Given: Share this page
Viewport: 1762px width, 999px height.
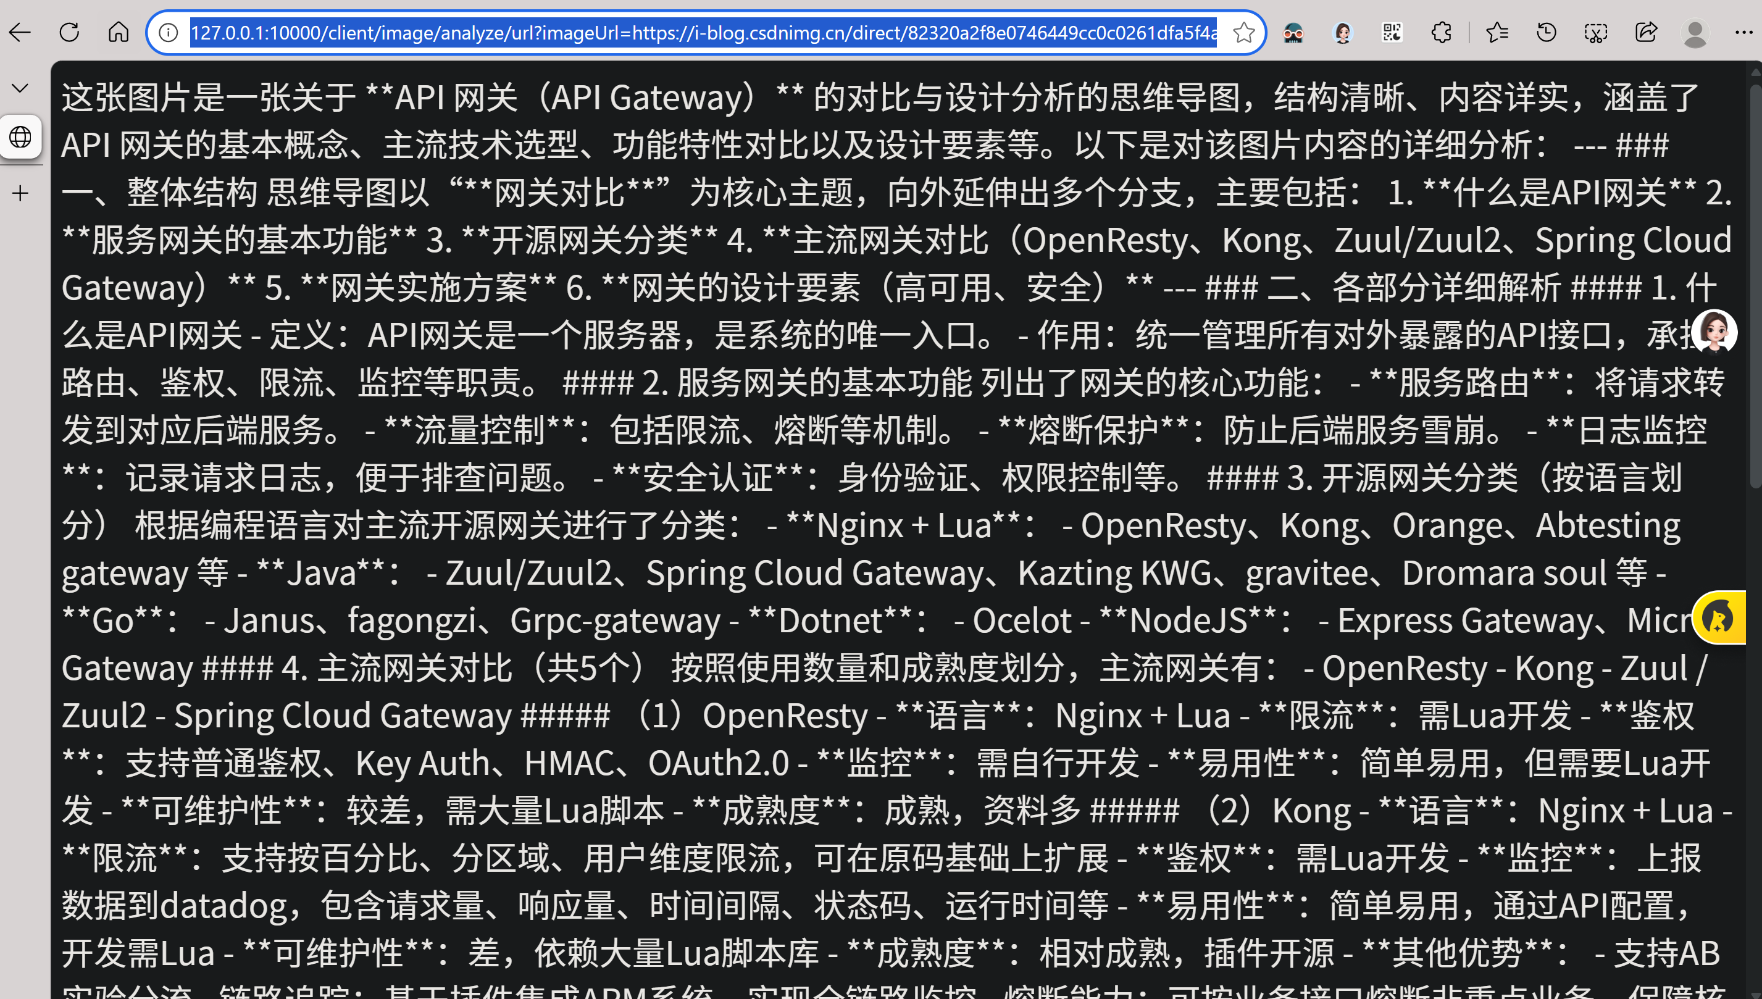Looking at the screenshot, I should [1645, 32].
